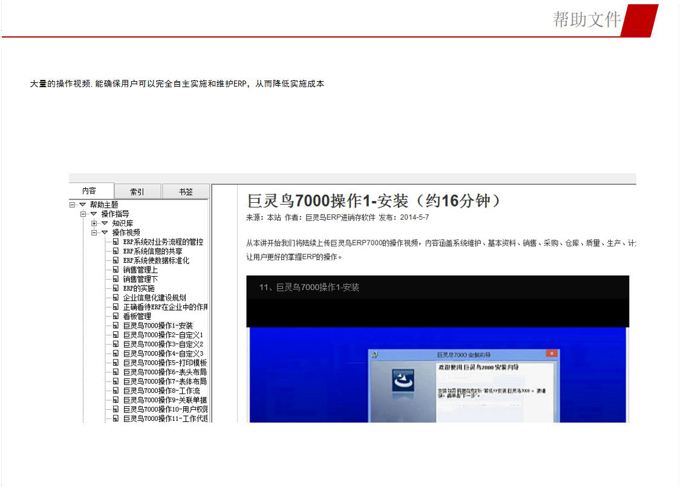
Task: Click the page icon beside 企业信息化建设规划
Action: tap(116, 298)
